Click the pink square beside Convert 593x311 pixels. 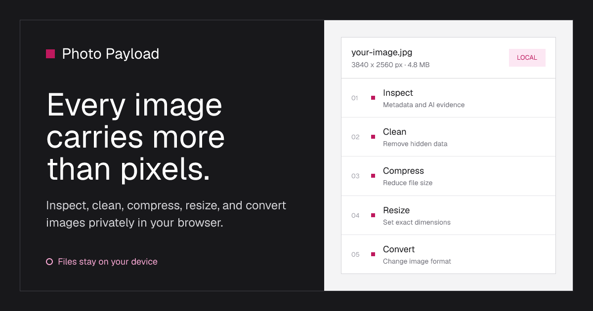(x=373, y=254)
